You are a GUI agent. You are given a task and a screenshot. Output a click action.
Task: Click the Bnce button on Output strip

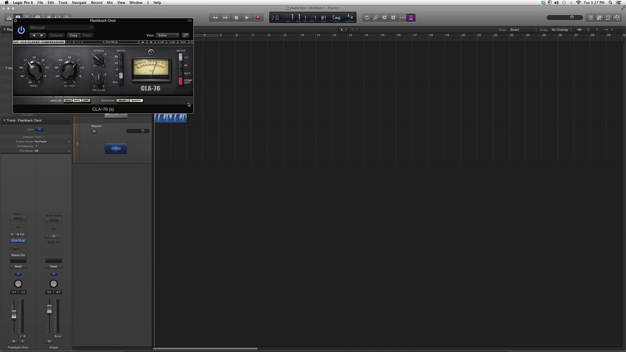(x=58, y=336)
